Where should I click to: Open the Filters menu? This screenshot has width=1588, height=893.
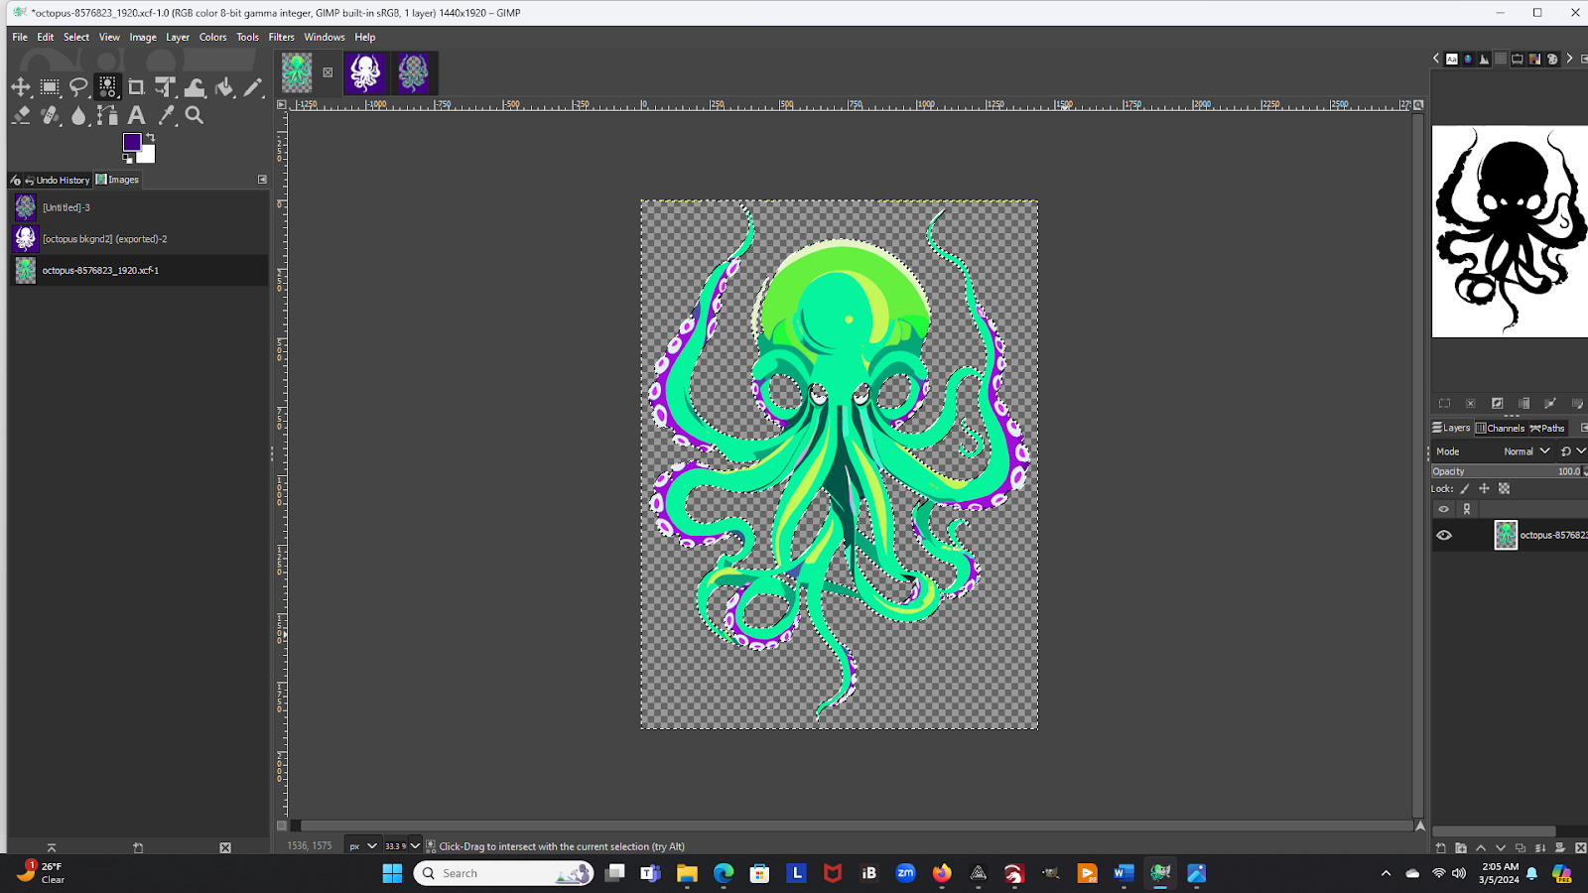click(281, 37)
